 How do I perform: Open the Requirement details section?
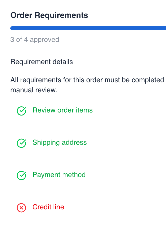pos(41,62)
